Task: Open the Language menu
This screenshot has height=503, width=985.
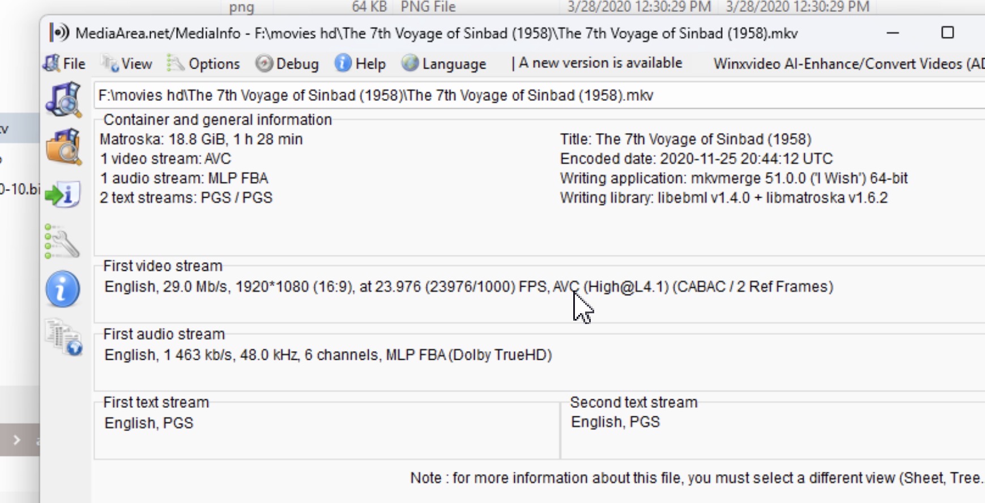Action: [444, 63]
